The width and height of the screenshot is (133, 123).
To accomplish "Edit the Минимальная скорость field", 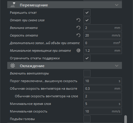I will [x=103, y=111].
